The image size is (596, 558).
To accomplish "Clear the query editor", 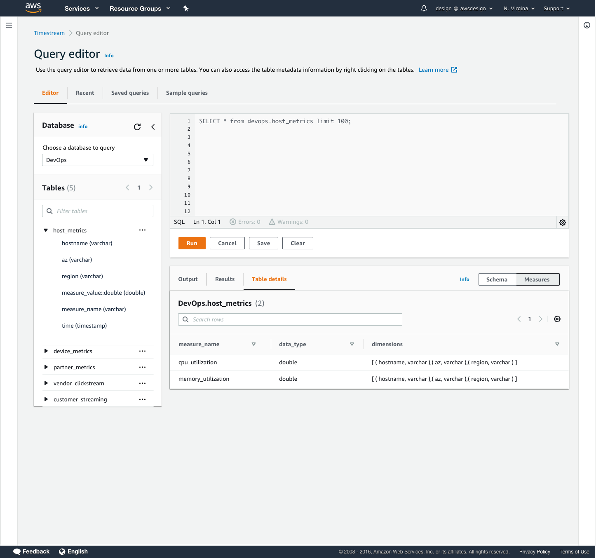I will (298, 243).
